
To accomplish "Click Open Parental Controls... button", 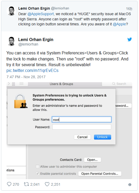I will (100, 174).
